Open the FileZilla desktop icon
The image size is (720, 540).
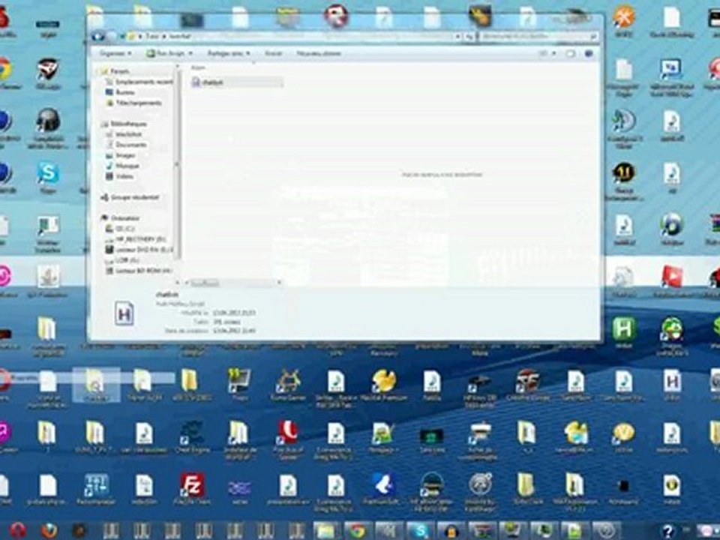tap(192, 485)
